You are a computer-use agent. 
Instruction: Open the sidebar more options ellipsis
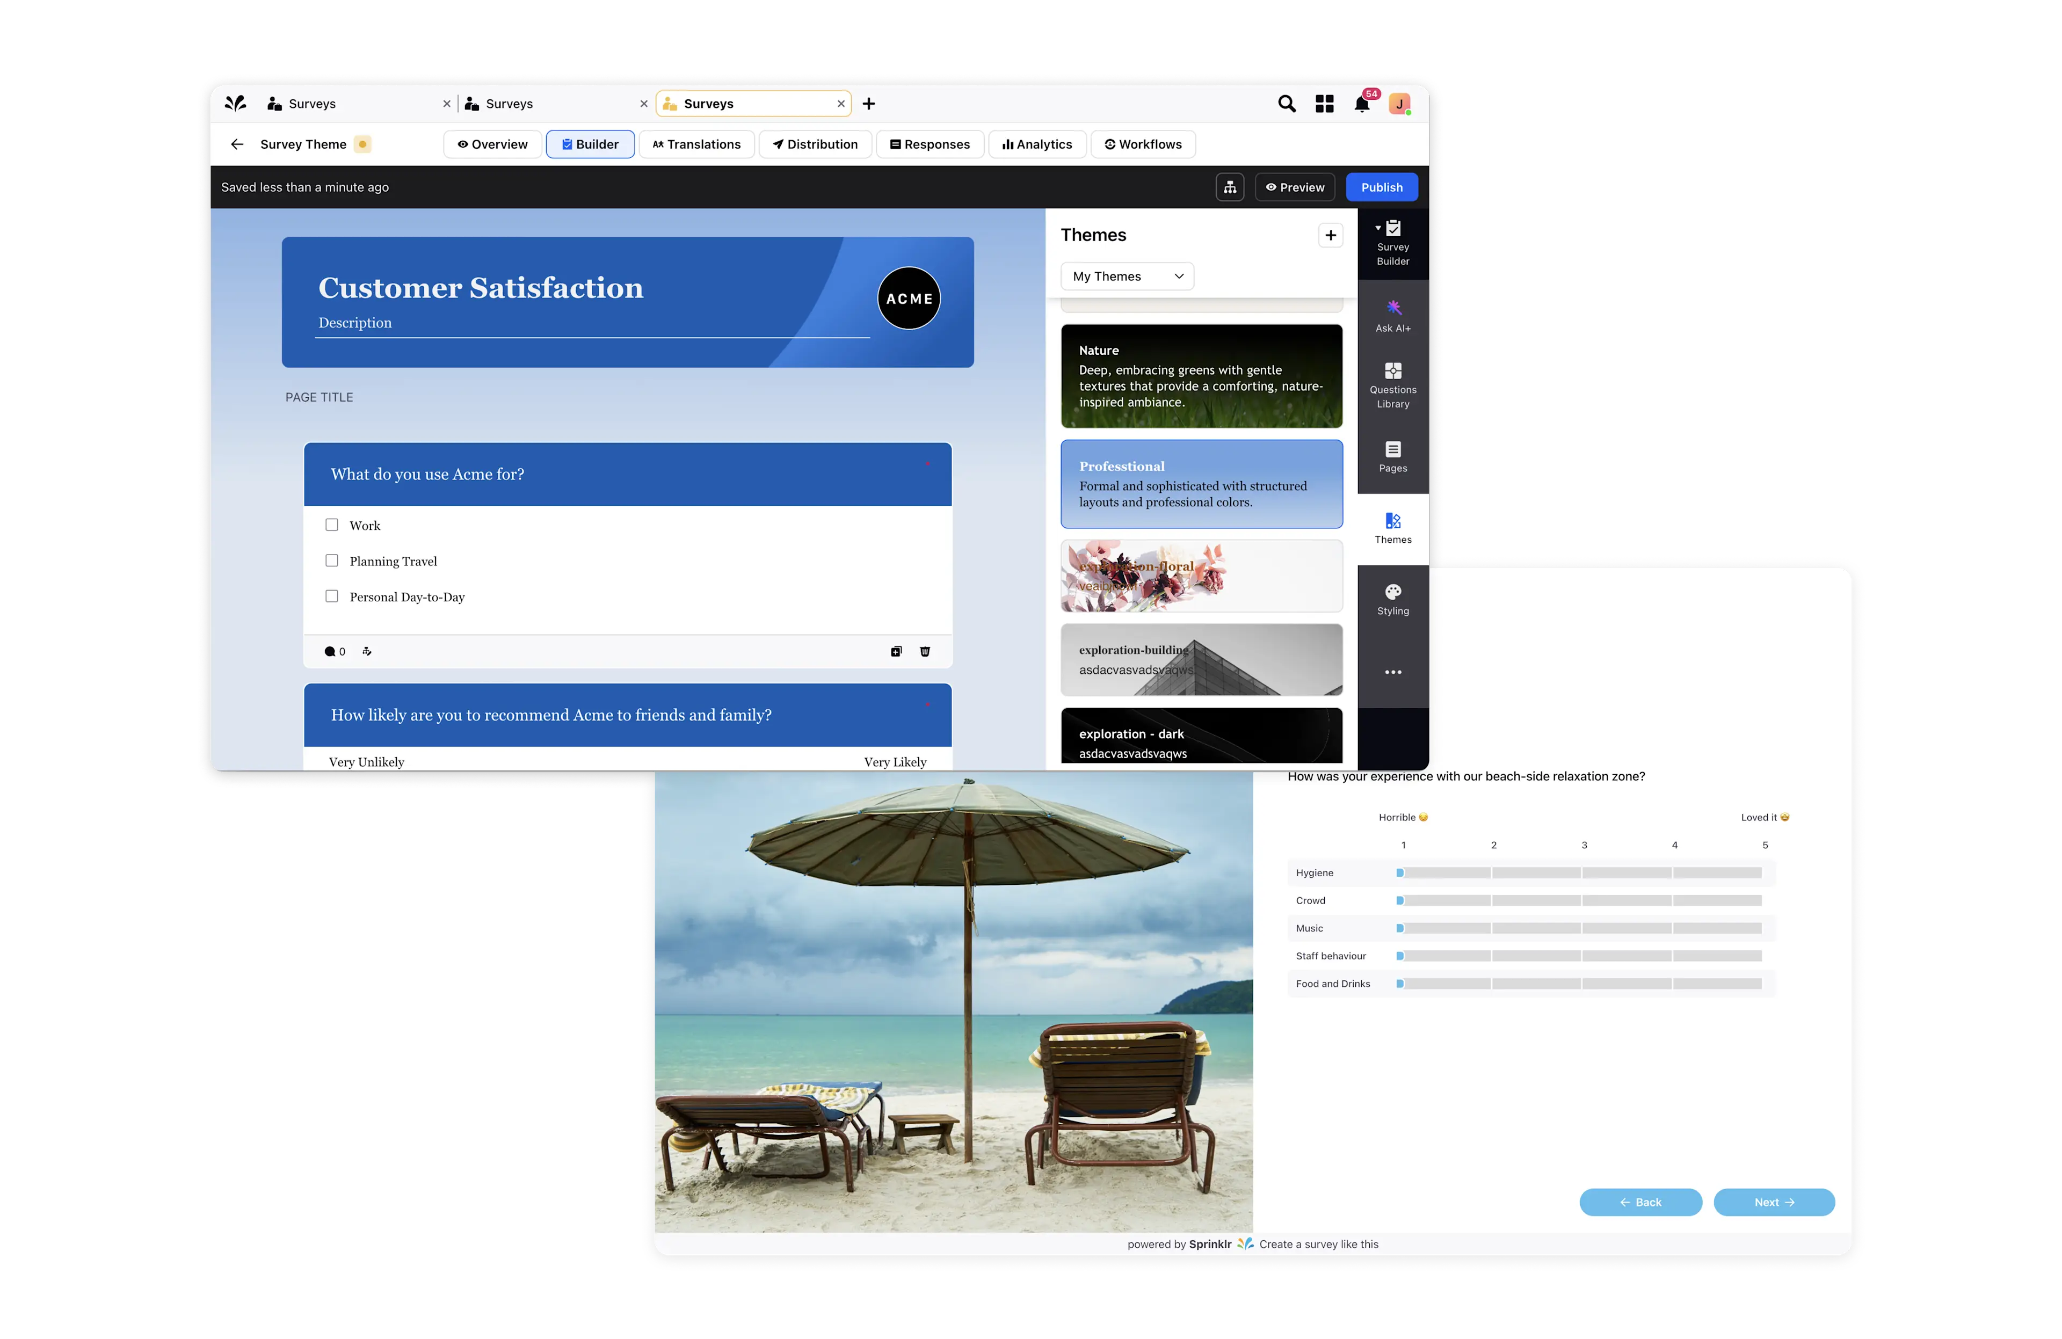pyautogui.click(x=1392, y=672)
